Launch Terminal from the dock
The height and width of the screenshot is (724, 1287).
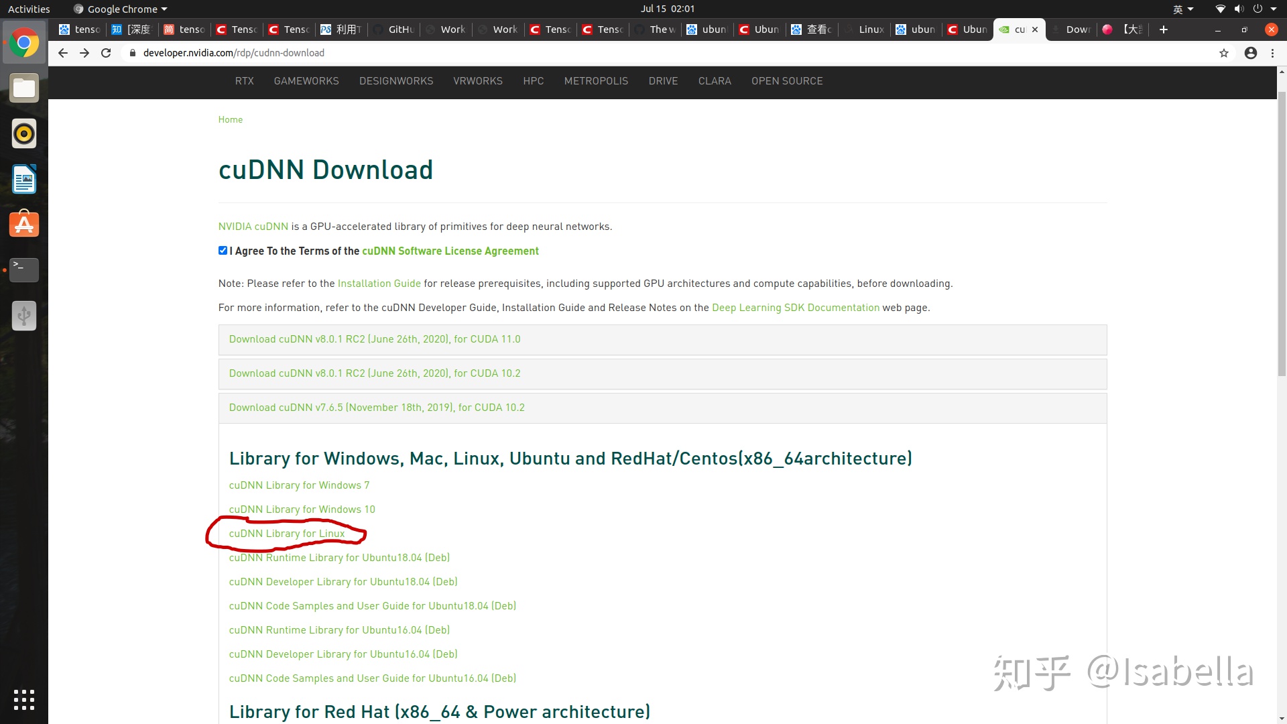tap(24, 270)
